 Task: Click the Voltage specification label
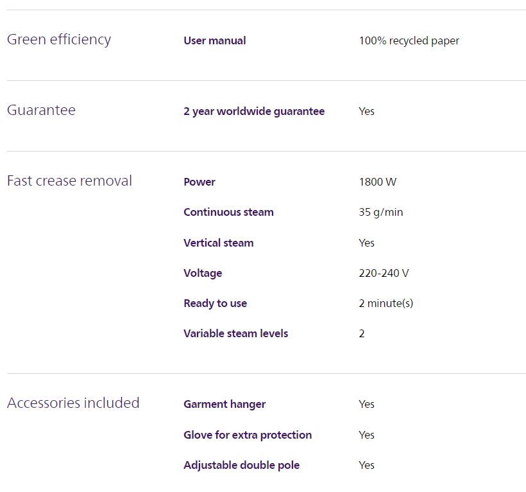[203, 273]
